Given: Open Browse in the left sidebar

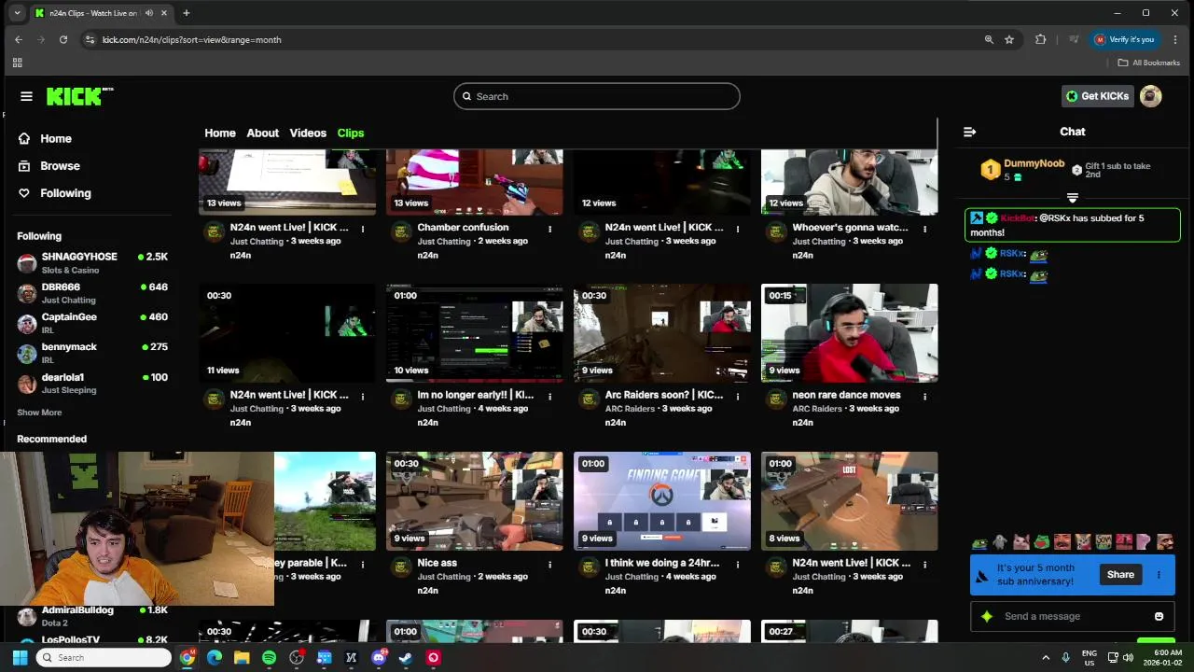Looking at the screenshot, I should pos(60,165).
